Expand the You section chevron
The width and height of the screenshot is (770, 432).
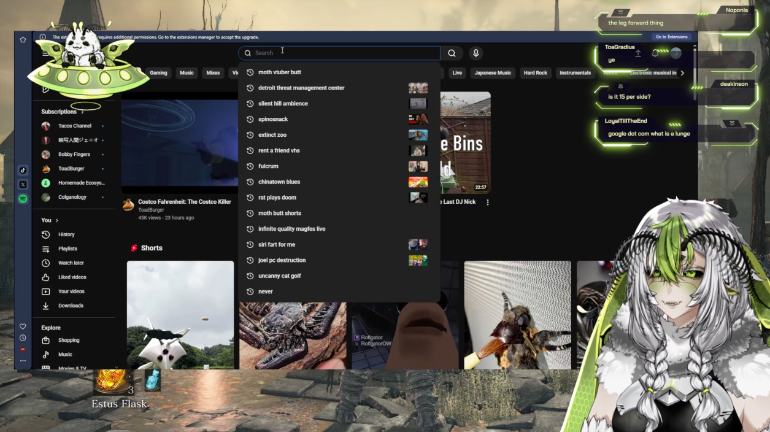(x=57, y=220)
